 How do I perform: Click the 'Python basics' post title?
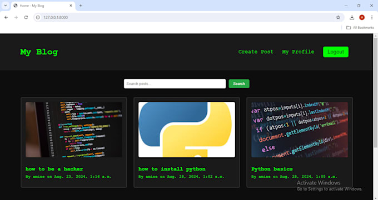tap(272, 169)
